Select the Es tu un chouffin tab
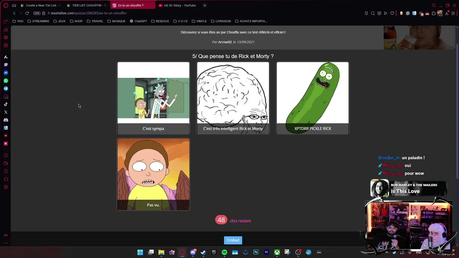The image size is (459, 258). click(133, 5)
